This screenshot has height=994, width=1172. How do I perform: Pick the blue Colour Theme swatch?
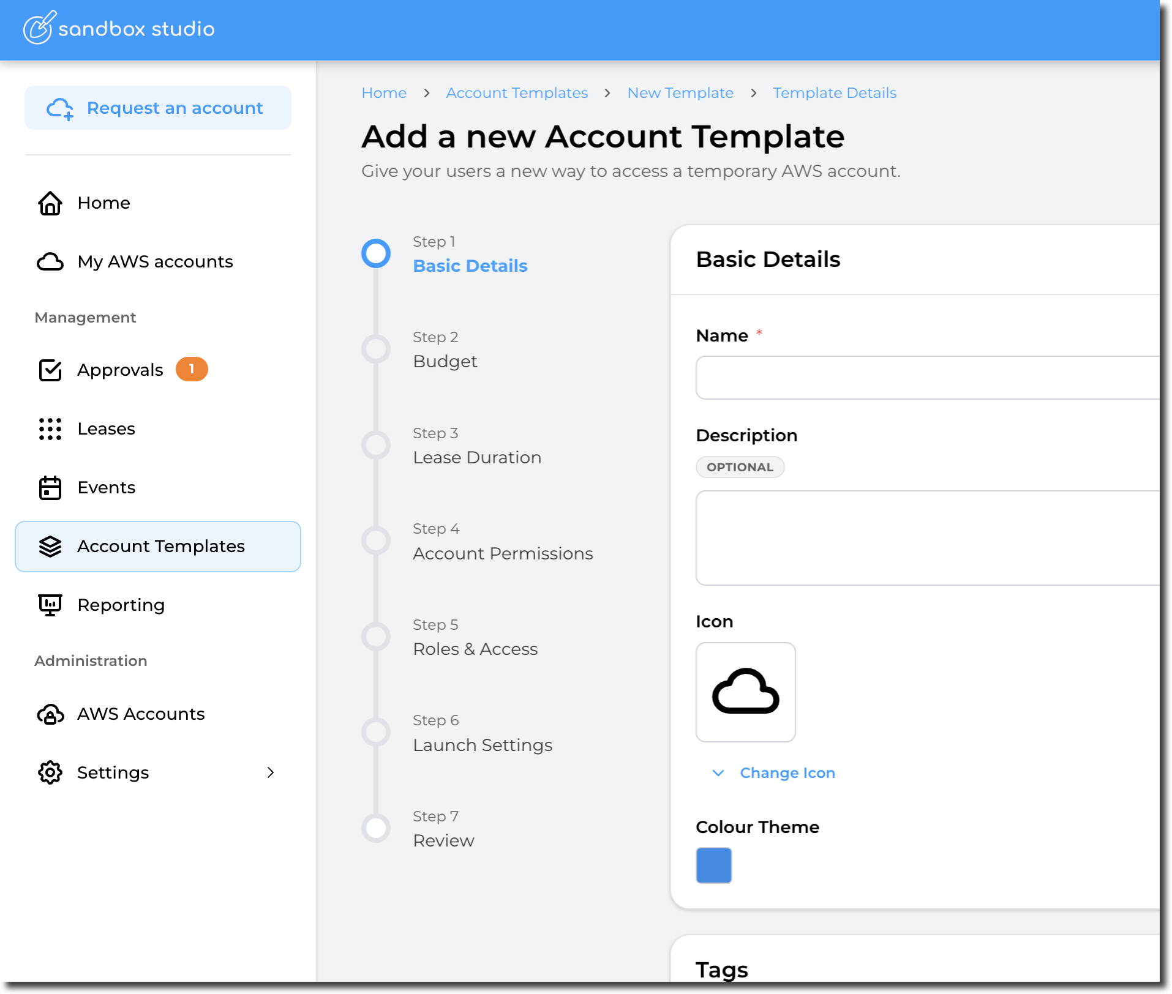click(713, 865)
